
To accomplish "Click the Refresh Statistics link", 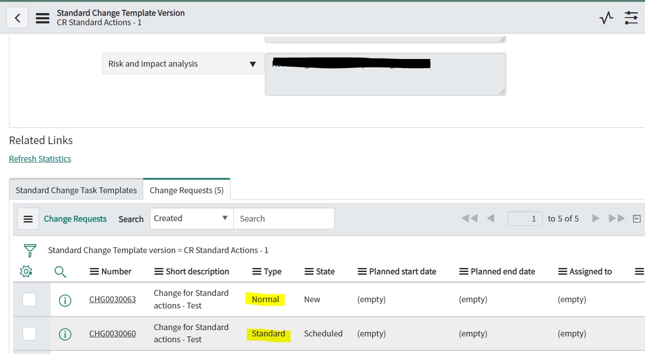I will [x=40, y=159].
